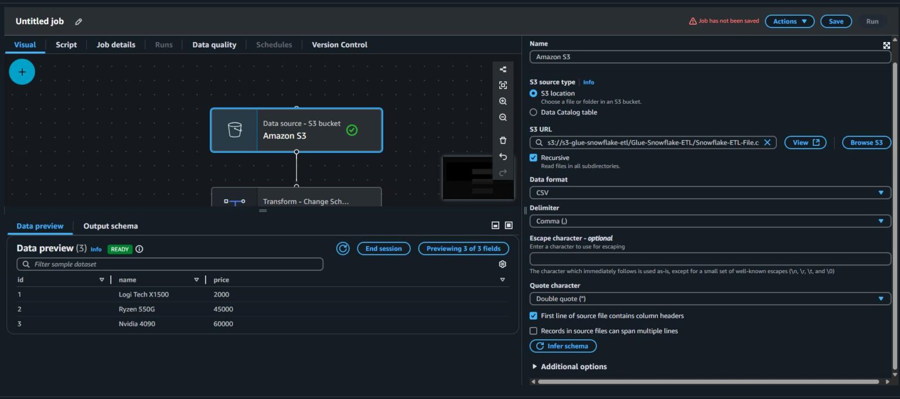Undo last canvas action
This screenshot has height=399, width=900.
(503, 157)
